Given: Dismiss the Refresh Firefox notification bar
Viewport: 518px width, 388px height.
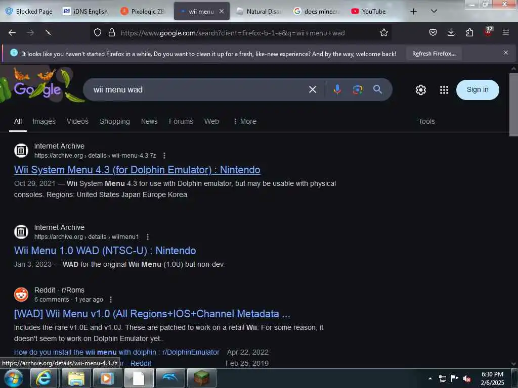Looking at the screenshot, I should coord(505,53).
